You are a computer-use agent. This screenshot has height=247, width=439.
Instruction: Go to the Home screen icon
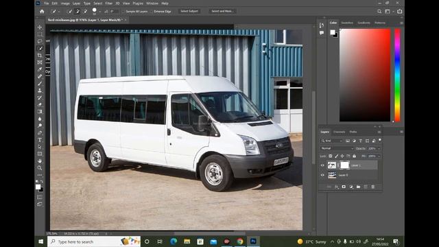pyautogui.click(x=42, y=12)
